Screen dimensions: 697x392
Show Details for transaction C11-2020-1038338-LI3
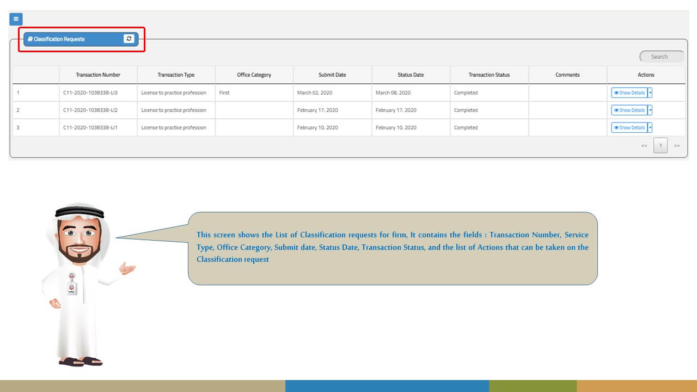(629, 93)
